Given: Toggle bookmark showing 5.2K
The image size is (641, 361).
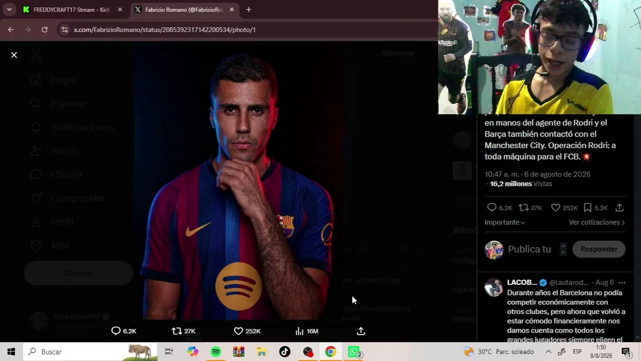Looking at the screenshot, I should [x=595, y=208].
